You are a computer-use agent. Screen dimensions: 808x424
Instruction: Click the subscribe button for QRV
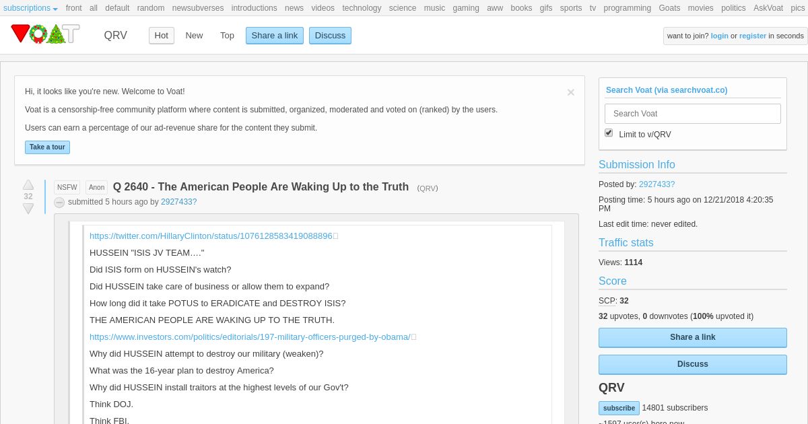(x=619, y=408)
